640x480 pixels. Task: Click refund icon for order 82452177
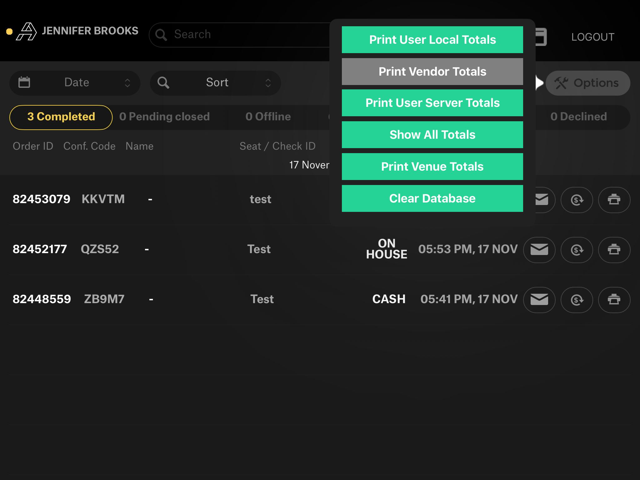(577, 250)
